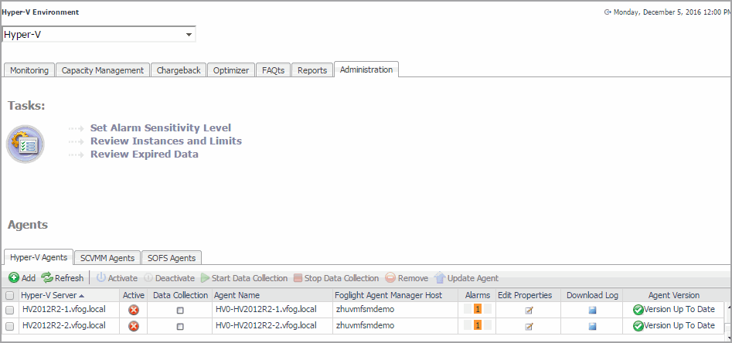Click the Agent Name column header
This screenshot has width=732, height=343.
(x=272, y=295)
